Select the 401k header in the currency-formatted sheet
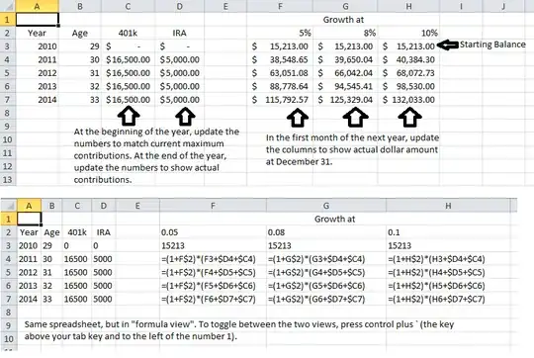Viewport: 534px width, 358px height. point(128,33)
